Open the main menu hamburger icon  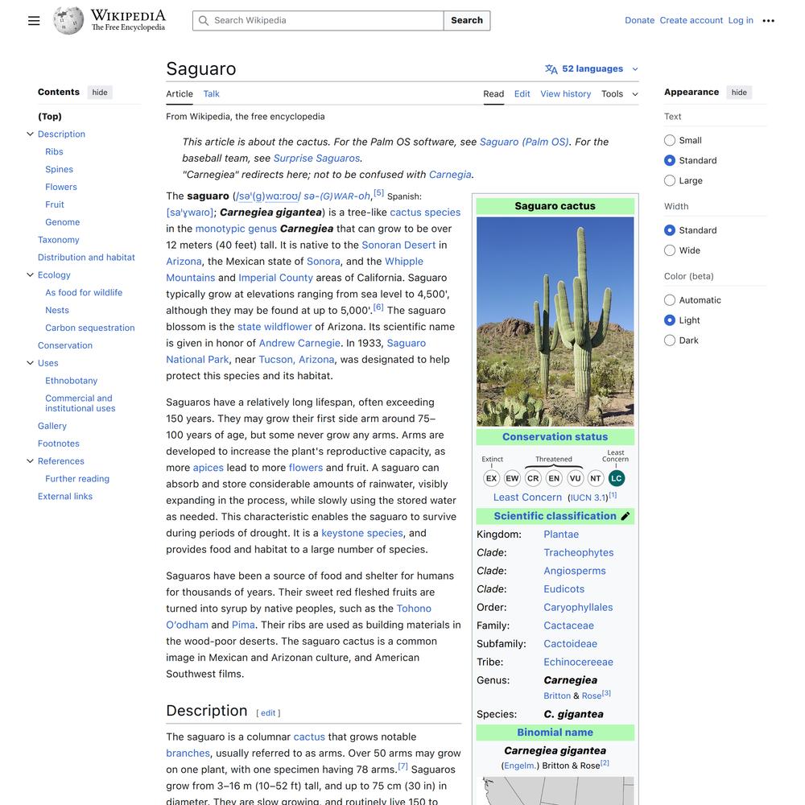[x=34, y=21]
